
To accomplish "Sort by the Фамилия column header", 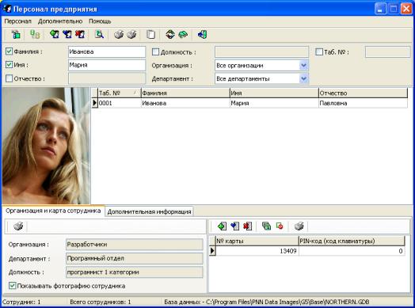I will point(185,93).
